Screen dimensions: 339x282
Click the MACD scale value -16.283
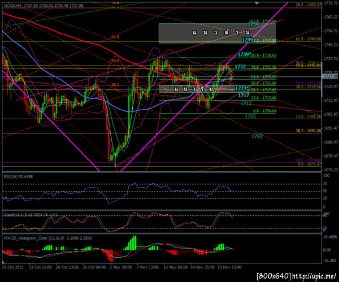pyautogui.click(x=330, y=260)
